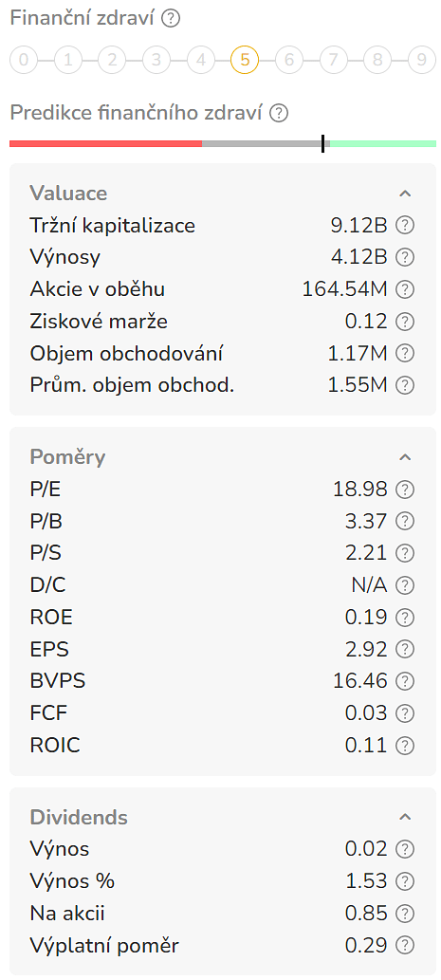The image size is (441, 980).
Task: Show info icon for ROIC row
Action: (x=405, y=745)
